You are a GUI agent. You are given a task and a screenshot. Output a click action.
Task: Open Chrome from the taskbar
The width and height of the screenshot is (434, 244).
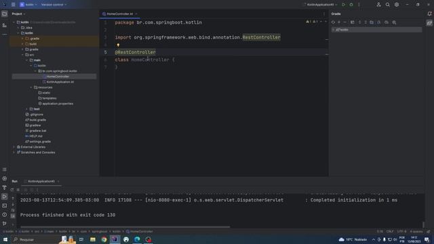[x=104, y=239]
